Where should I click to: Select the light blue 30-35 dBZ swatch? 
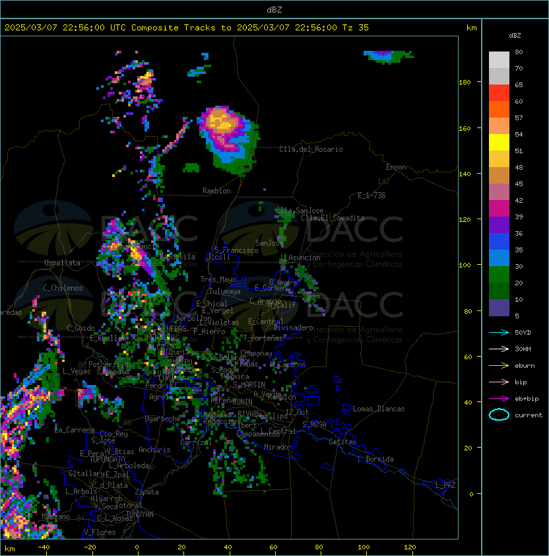coord(499,258)
